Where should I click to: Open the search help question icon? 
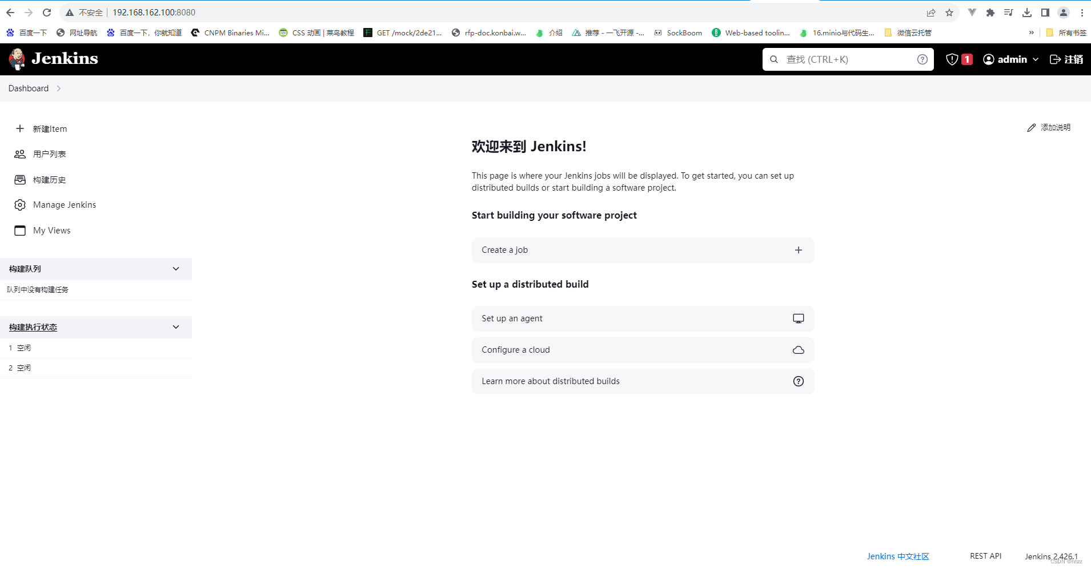tap(922, 59)
